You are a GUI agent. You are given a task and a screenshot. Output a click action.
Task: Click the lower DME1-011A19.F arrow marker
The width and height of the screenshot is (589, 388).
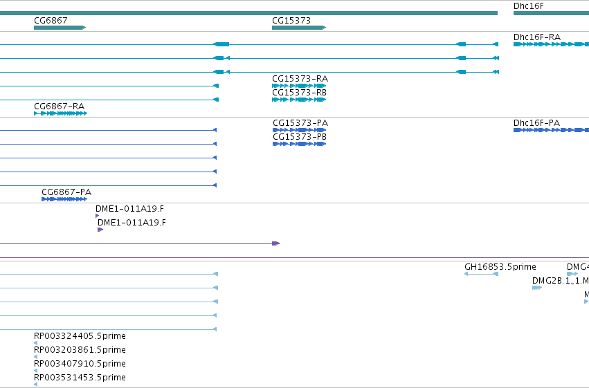point(100,230)
